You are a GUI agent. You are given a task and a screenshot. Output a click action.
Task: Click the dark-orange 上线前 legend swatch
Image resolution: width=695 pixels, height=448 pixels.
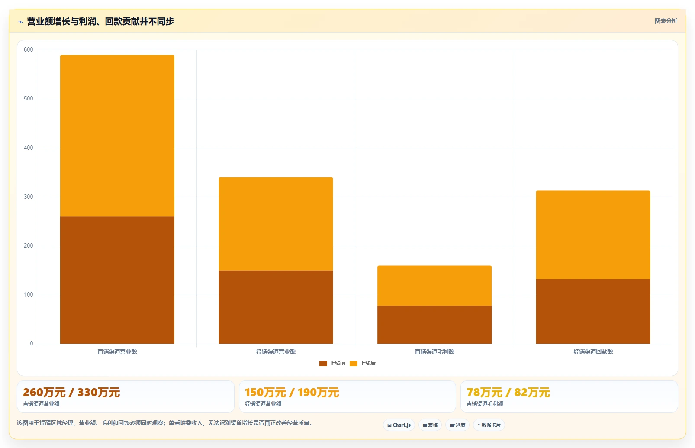pyautogui.click(x=323, y=364)
